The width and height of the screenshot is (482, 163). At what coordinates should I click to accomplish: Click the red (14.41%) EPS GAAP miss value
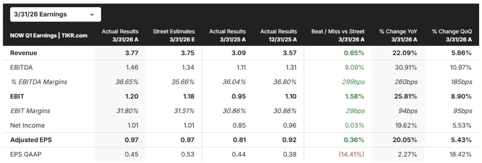click(x=351, y=154)
